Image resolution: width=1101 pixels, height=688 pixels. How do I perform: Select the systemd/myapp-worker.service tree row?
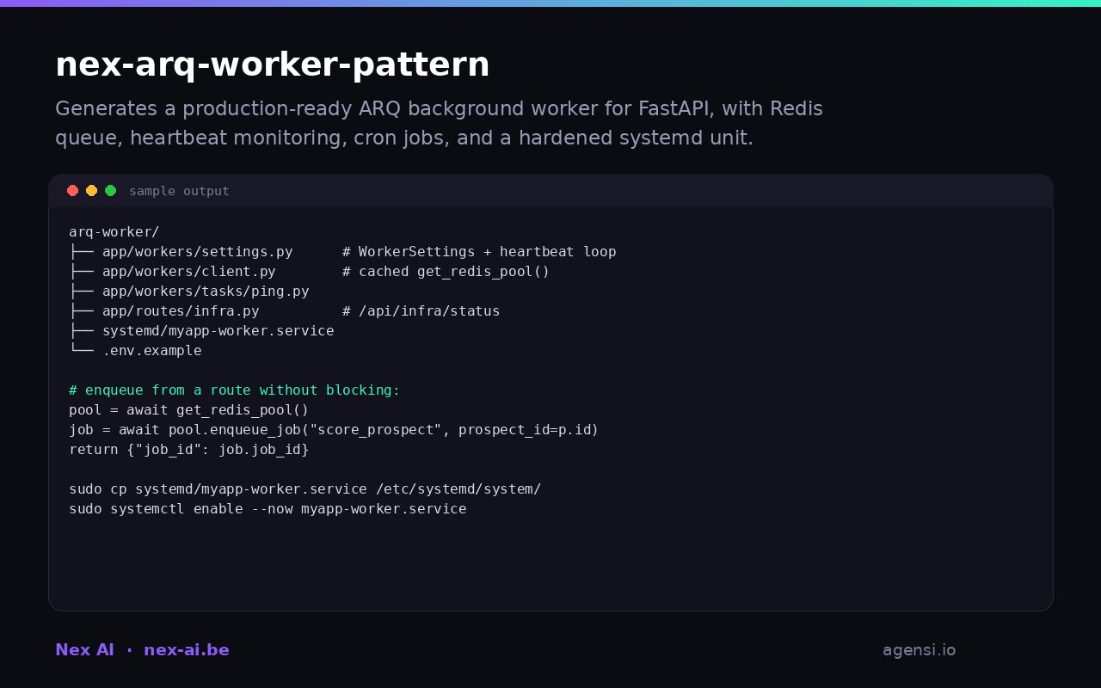tap(201, 331)
